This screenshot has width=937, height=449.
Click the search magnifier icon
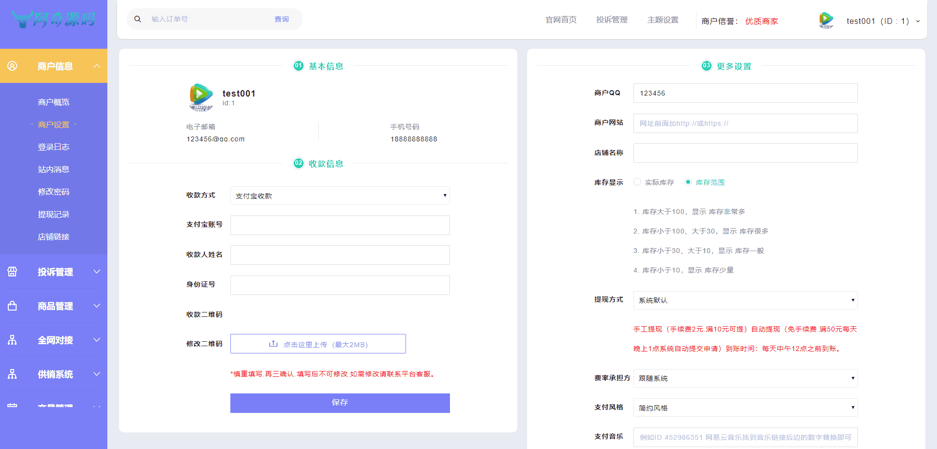(138, 19)
